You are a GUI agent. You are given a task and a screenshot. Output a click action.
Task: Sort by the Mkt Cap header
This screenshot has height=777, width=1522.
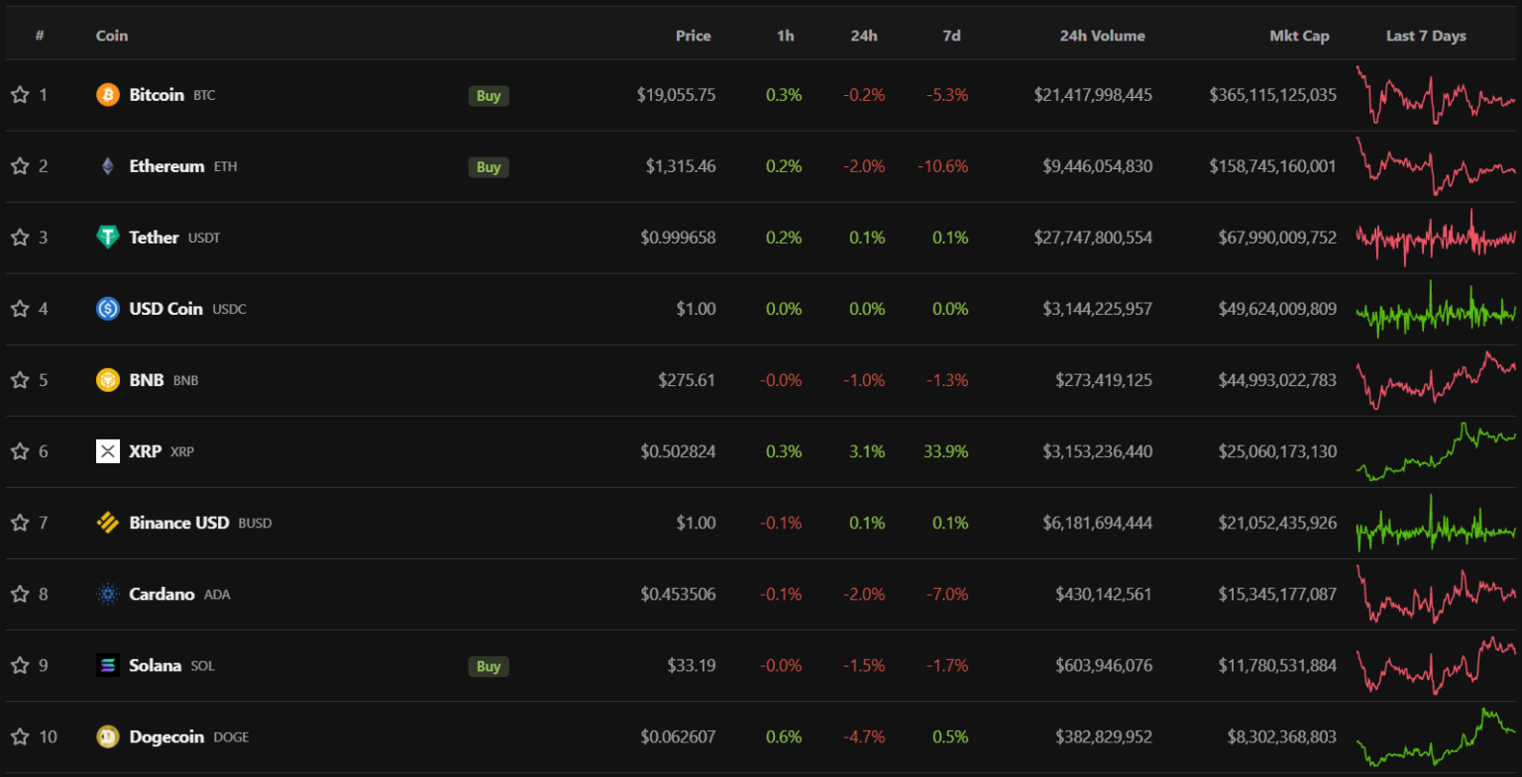coord(1299,36)
